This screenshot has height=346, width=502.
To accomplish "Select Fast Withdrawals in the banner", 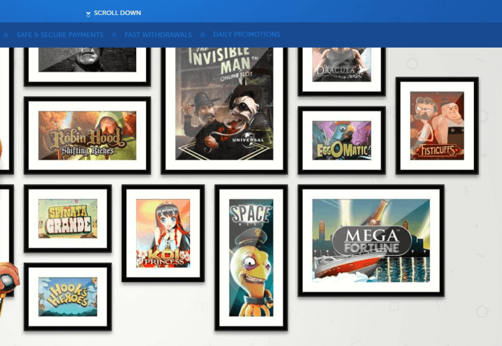I will [x=158, y=35].
